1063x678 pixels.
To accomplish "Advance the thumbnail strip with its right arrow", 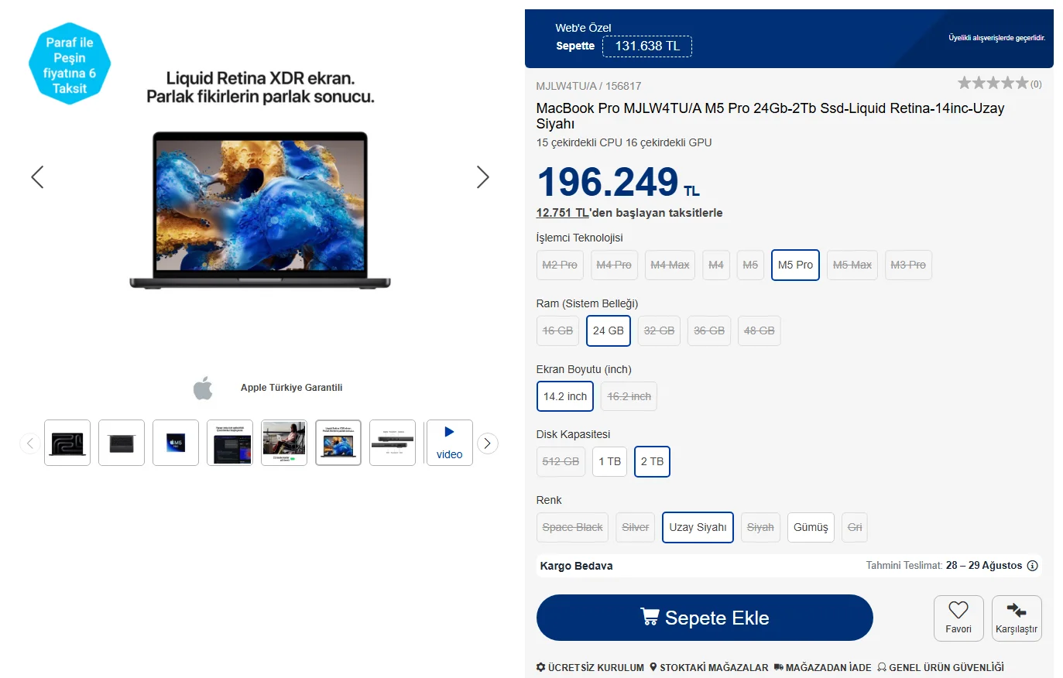I will (x=487, y=443).
